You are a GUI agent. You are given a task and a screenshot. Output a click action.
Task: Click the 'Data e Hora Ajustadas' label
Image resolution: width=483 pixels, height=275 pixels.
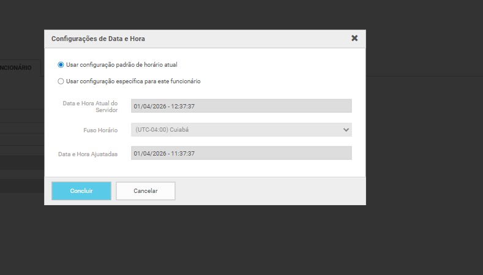pyautogui.click(x=88, y=154)
